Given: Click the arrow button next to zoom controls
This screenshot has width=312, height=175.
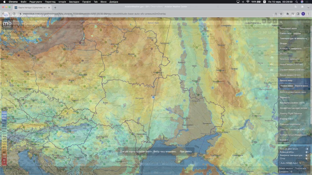Looking at the screenshot, I should pyautogui.click(x=275, y=21).
